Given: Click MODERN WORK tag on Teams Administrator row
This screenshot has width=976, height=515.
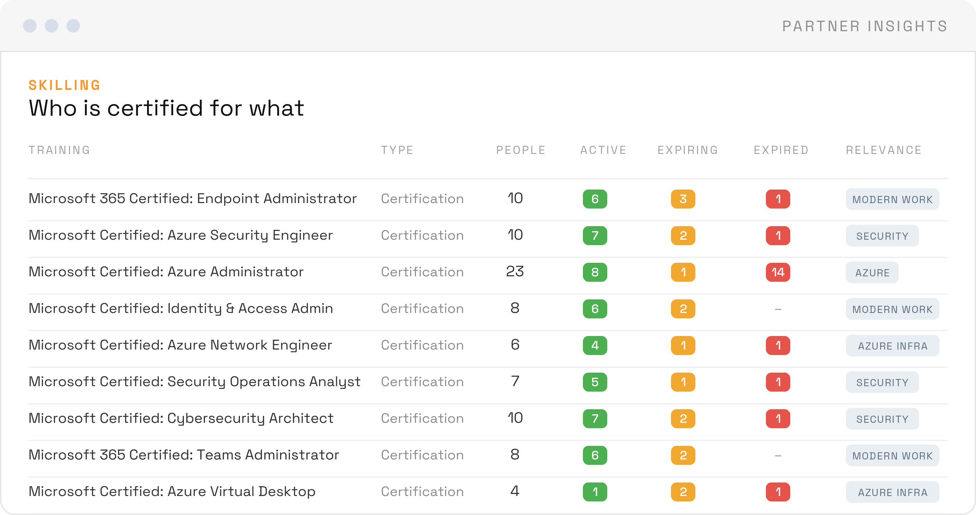Looking at the screenshot, I should pos(892,456).
